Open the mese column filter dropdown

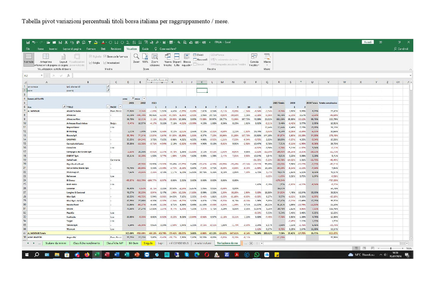coord(144,99)
